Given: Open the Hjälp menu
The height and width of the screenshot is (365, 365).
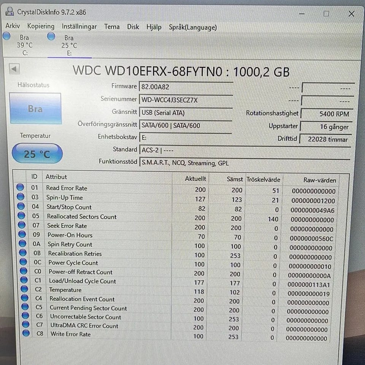Looking at the screenshot, I should 154,27.
